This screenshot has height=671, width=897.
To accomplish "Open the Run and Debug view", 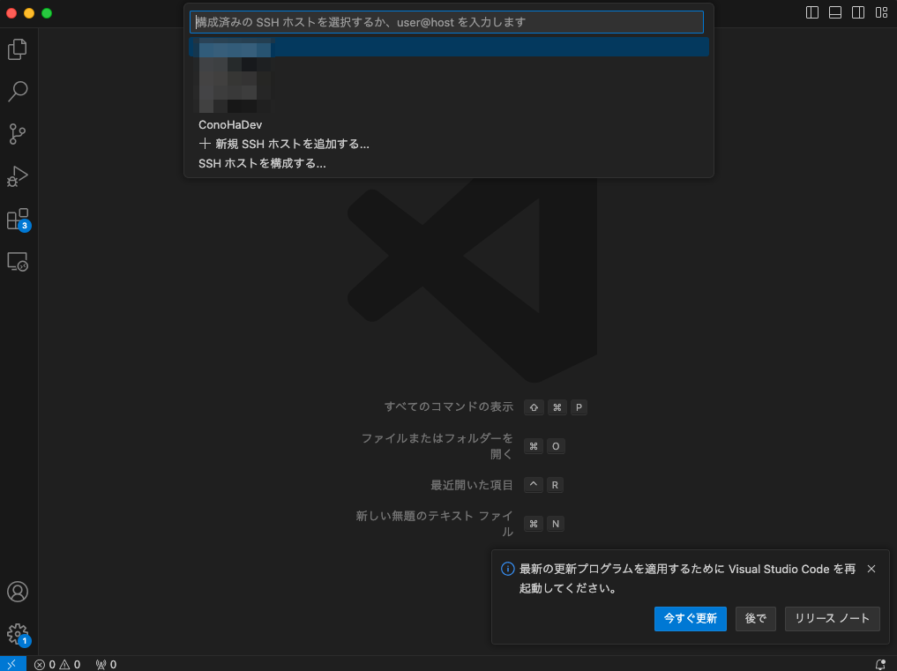I will [x=18, y=176].
